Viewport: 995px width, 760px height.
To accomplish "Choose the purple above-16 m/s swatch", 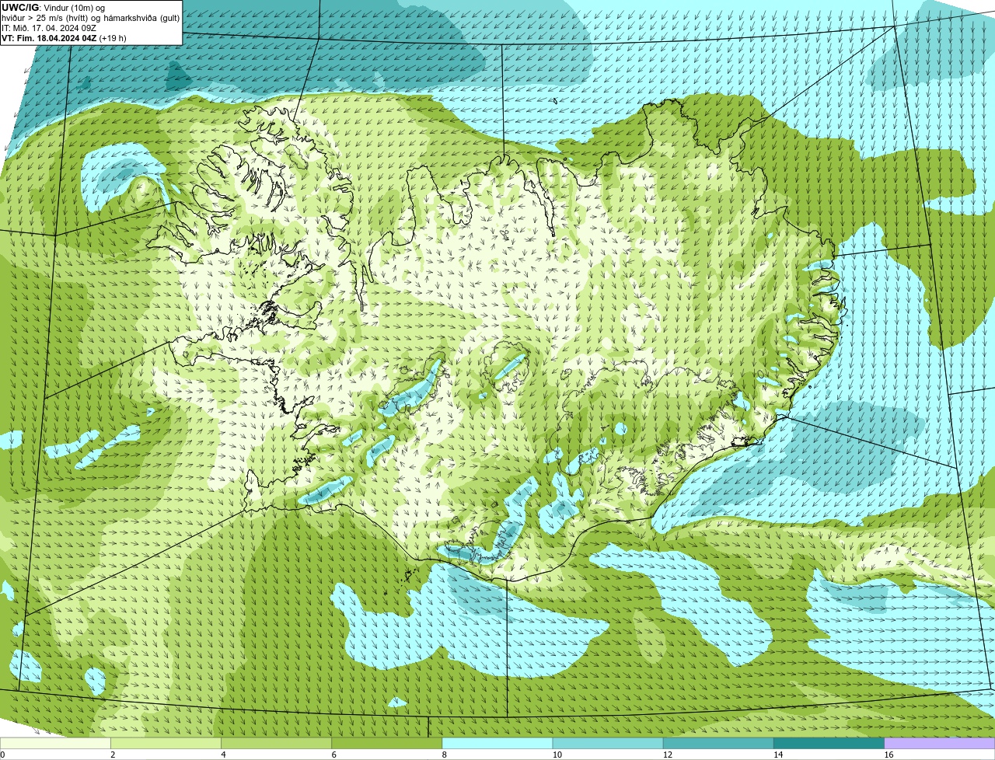I will 940,743.
